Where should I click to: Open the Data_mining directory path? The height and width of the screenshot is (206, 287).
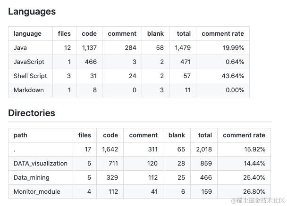pyautogui.click(x=32, y=177)
